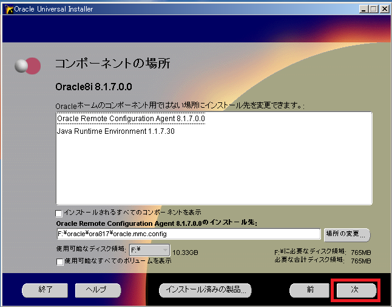Close the Oracle Universal Installer window
The height and width of the screenshot is (307, 392).
[385, 9]
